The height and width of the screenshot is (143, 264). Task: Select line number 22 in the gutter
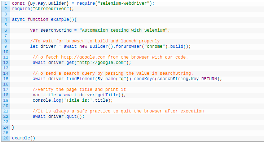pyautogui.click(x=6, y=116)
